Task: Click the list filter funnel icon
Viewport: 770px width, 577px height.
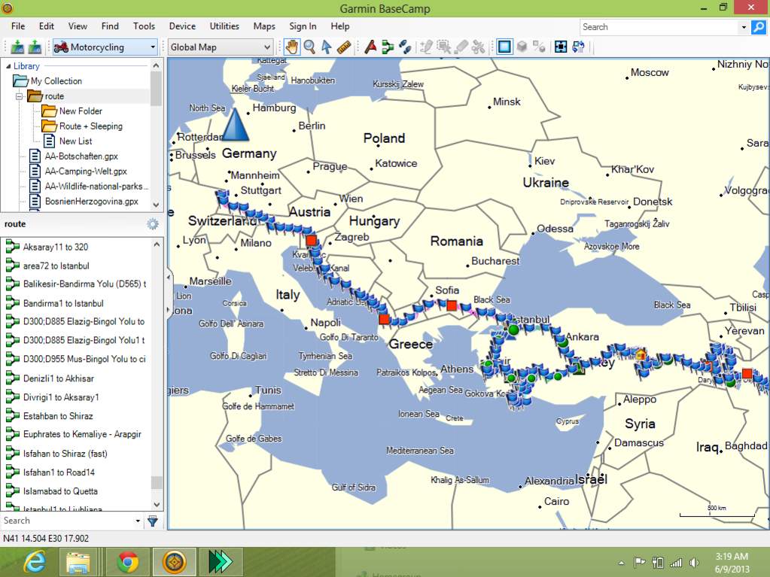Action: 153,521
